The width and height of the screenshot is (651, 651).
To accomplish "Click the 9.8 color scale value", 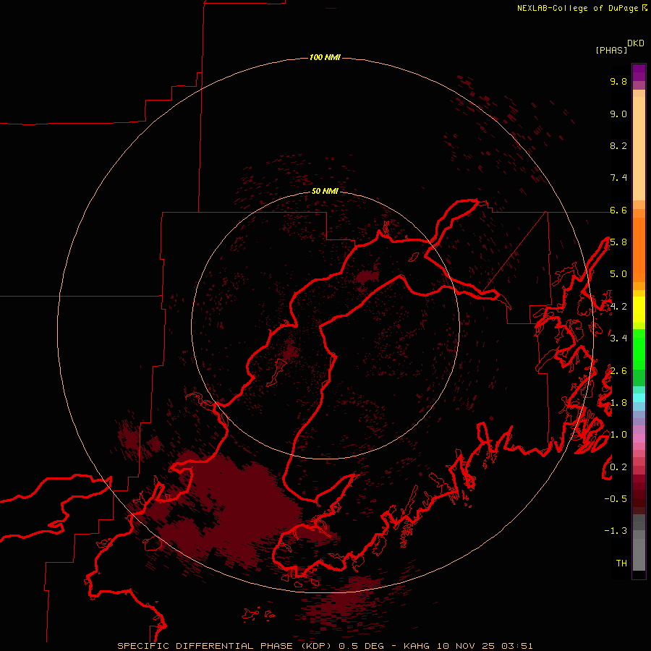I will pyautogui.click(x=618, y=81).
